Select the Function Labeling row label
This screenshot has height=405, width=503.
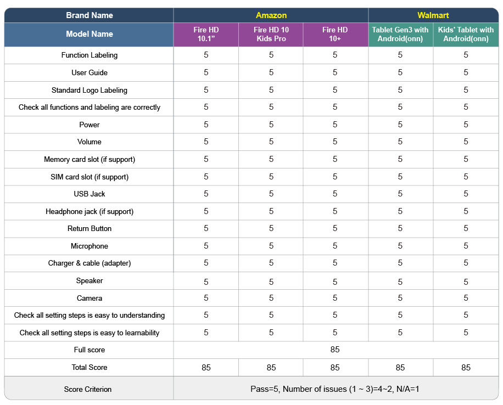89,55
